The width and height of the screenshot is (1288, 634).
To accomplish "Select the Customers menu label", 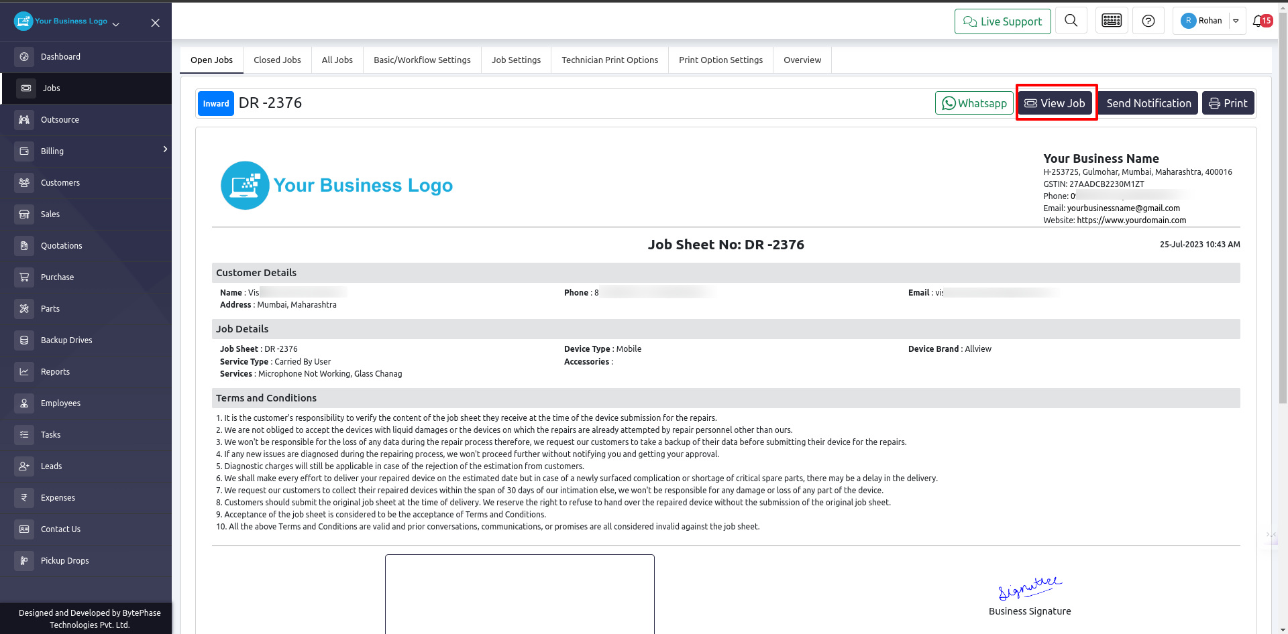I will (60, 183).
